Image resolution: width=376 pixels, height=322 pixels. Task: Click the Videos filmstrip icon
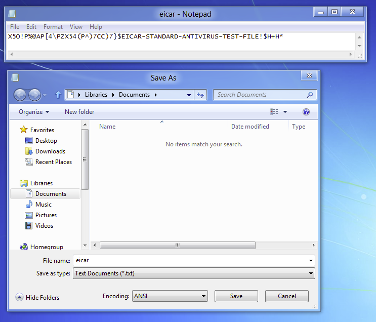(x=29, y=226)
